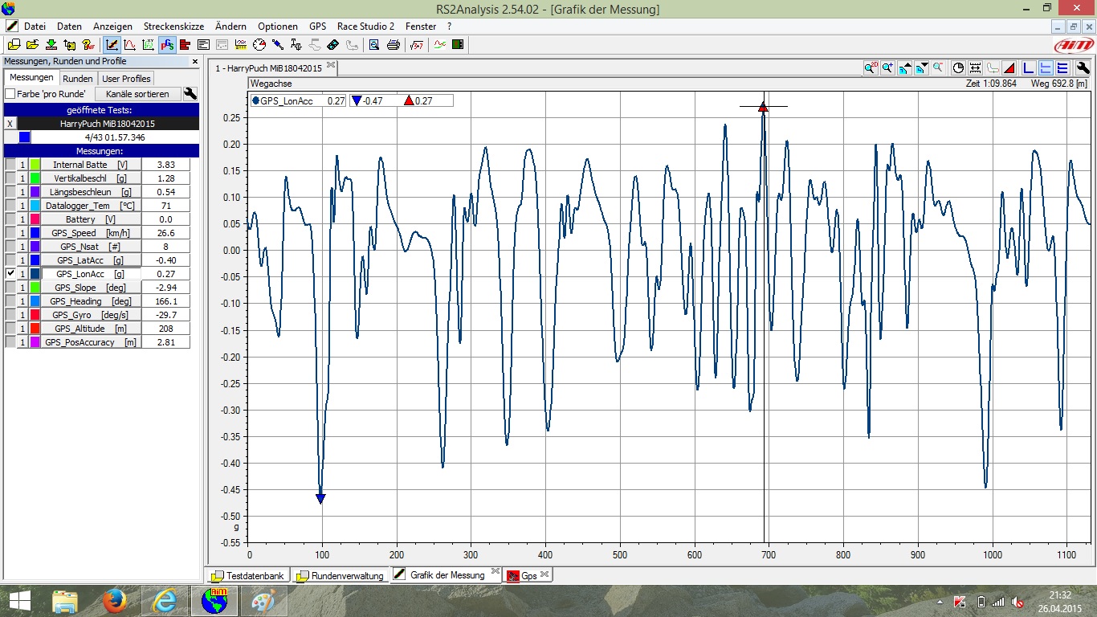Click the printer icon in the main toolbar

393,45
